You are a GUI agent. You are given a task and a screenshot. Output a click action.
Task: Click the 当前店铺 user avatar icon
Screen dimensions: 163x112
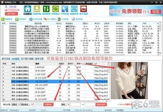tap(6, 7)
